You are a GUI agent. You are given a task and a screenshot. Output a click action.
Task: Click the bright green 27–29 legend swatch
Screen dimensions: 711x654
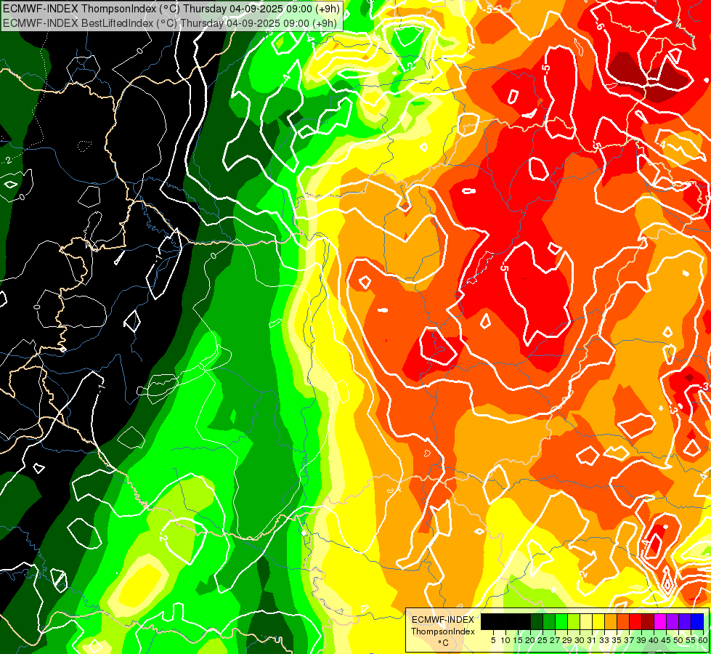(x=561, y=621)
